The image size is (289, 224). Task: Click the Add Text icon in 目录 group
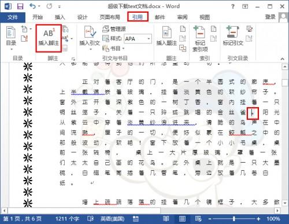[24, 29]
